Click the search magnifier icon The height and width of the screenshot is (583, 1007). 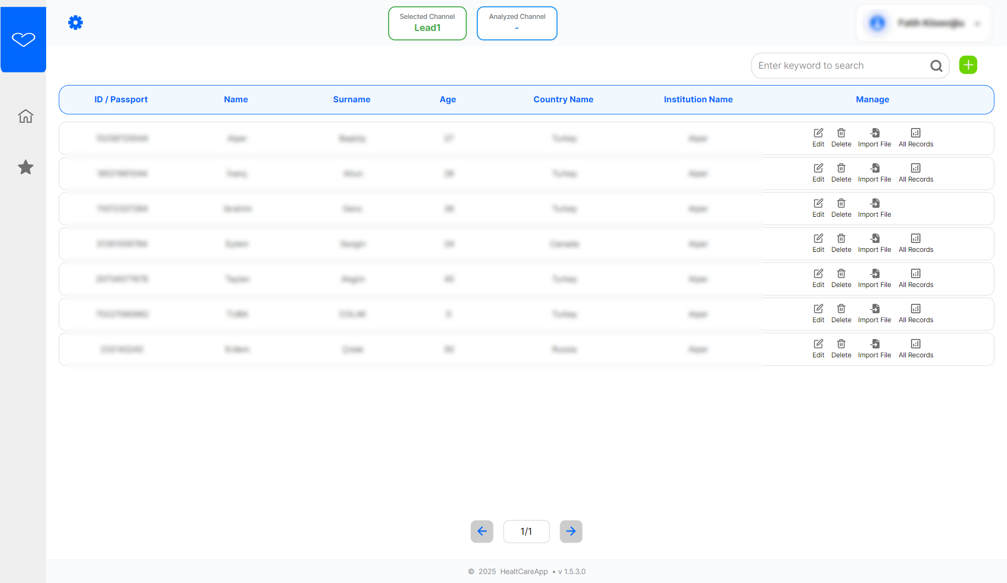click(936, 66)
